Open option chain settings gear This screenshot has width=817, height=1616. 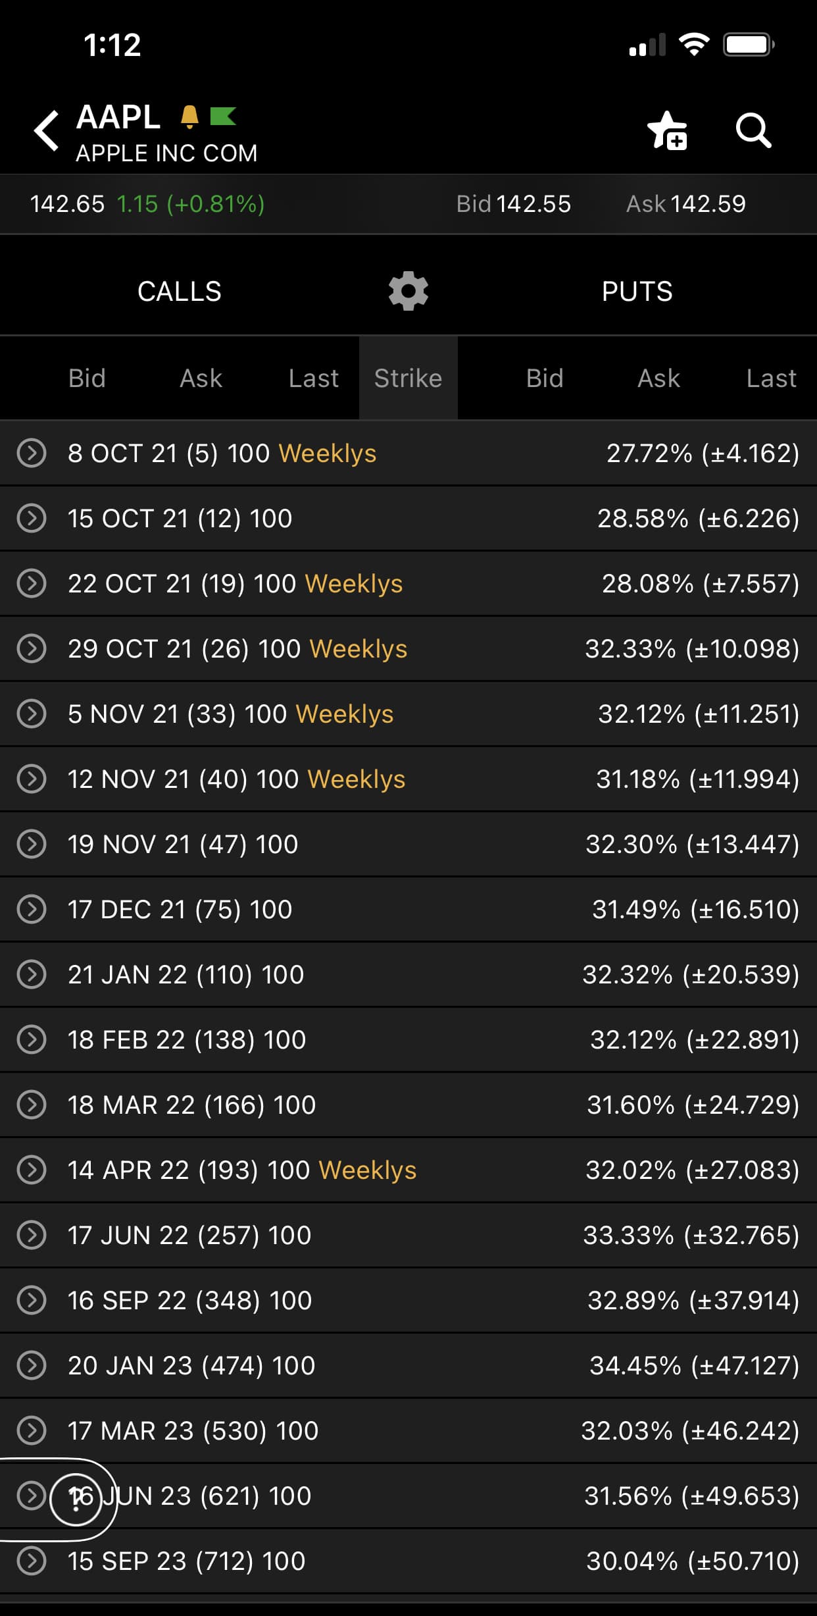[x=408, y=291]
